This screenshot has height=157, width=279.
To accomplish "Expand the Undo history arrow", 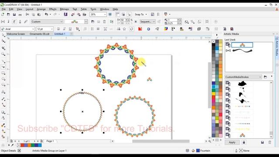I will click(51, 14).
